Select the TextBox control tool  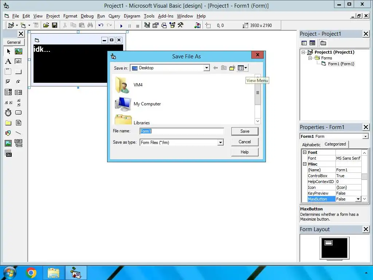coord(18,61)
